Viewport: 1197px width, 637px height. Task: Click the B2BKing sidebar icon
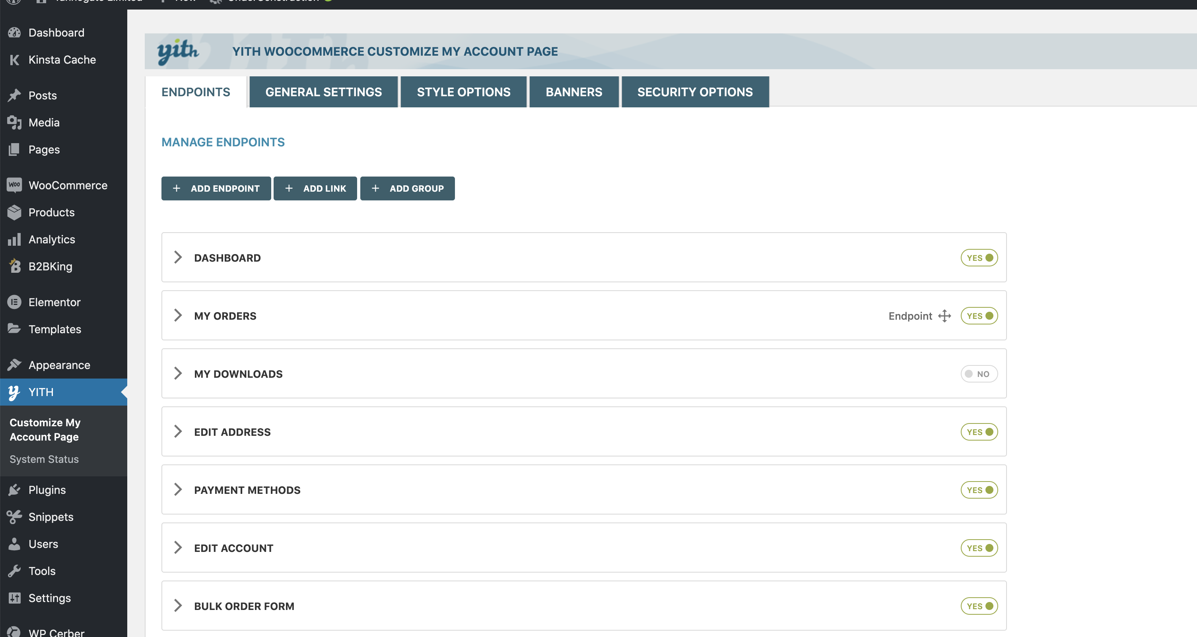(14, 266)
